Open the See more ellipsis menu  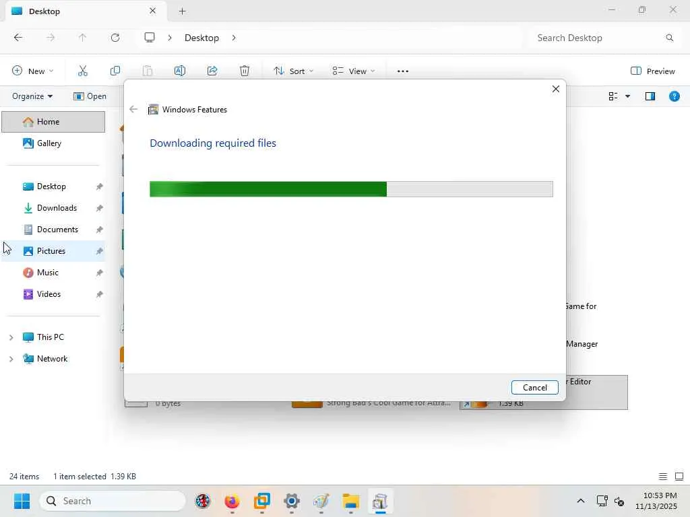[403, 71]
